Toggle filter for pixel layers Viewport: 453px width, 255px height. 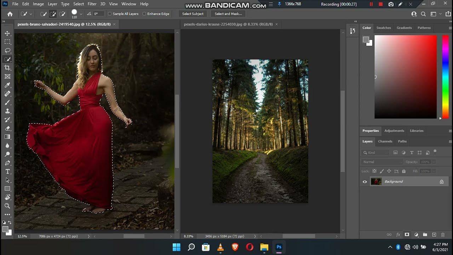tap(396, 153)
